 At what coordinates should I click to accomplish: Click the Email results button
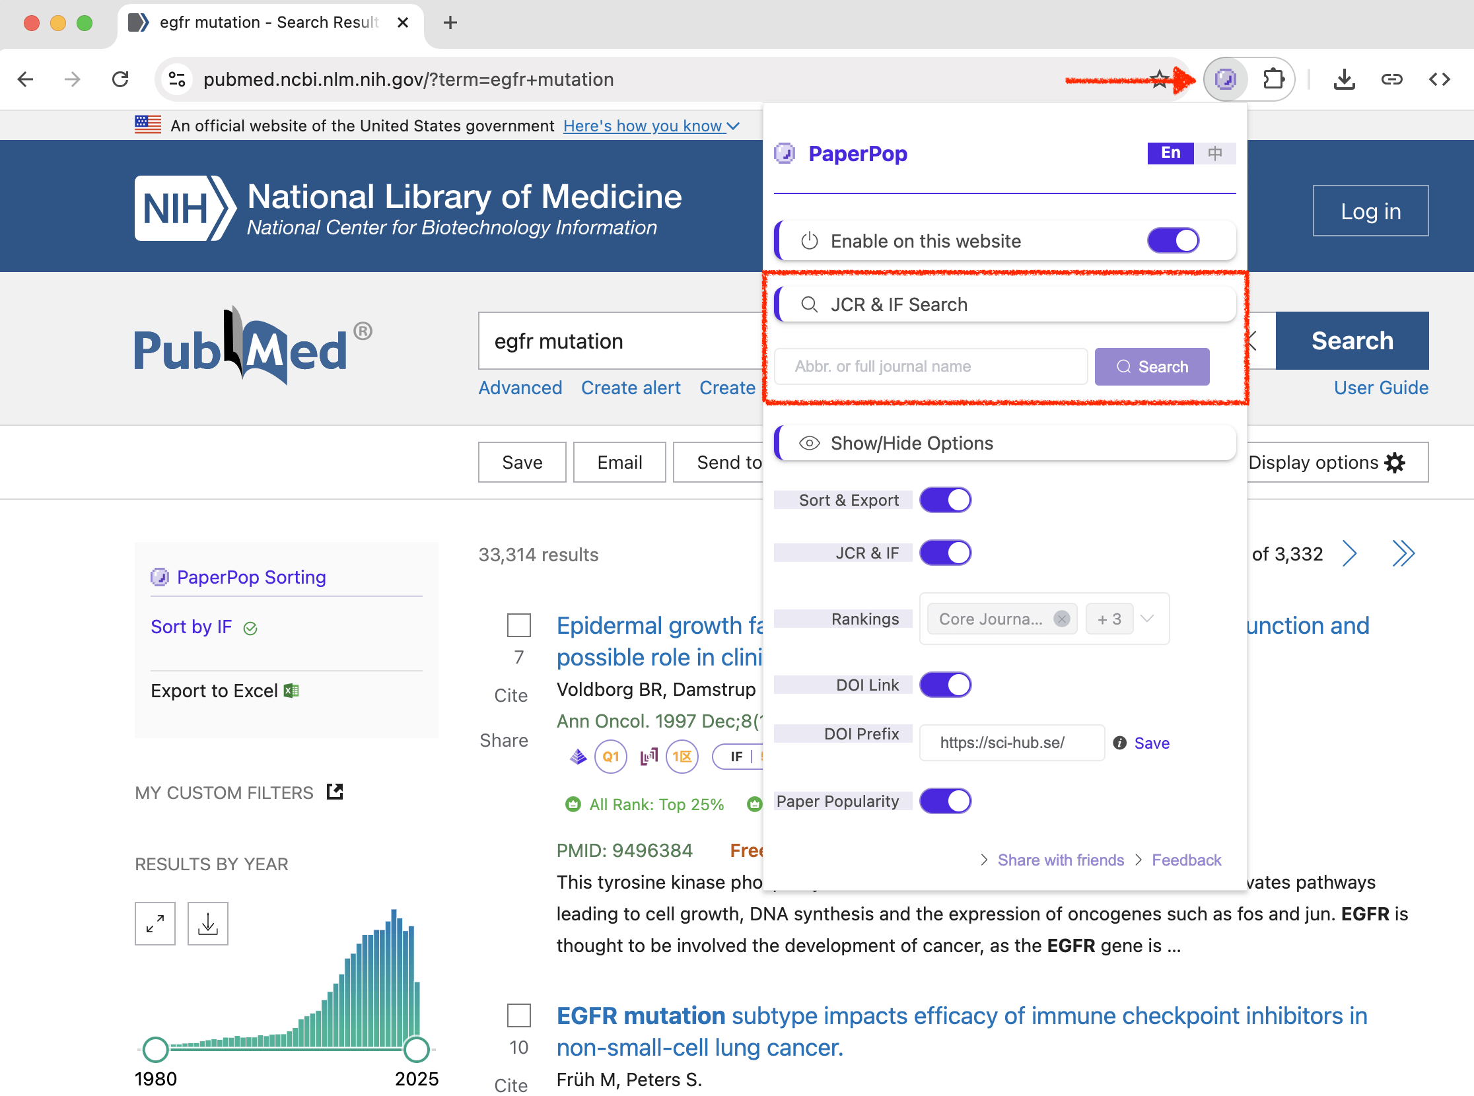(x=619, y=462)
